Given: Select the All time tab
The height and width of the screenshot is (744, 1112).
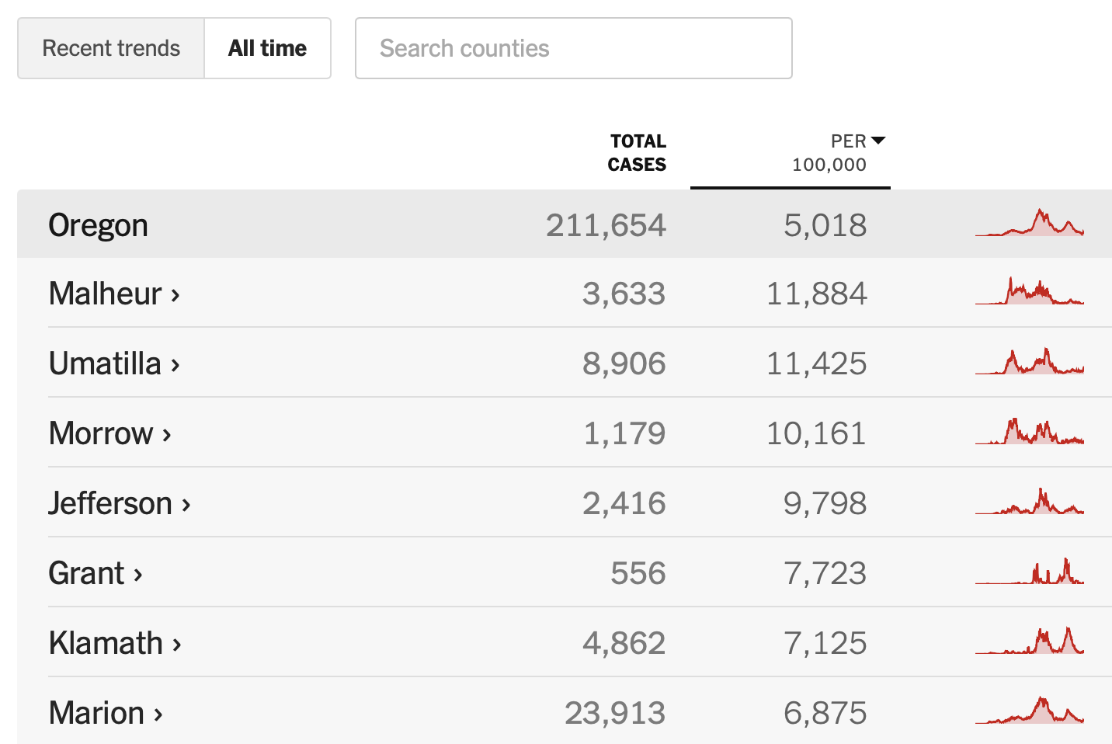Looking at the screenshot, I should (267, 48).
